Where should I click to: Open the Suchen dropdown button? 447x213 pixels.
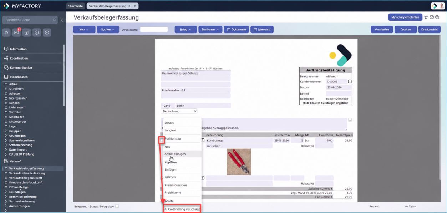108,30
